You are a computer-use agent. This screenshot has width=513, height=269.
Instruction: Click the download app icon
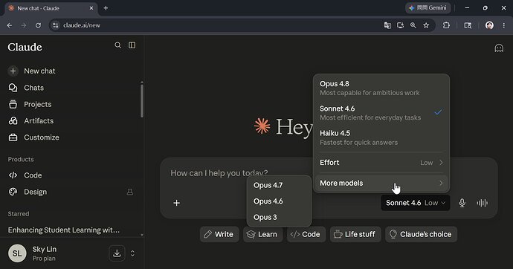coord(117,253)
